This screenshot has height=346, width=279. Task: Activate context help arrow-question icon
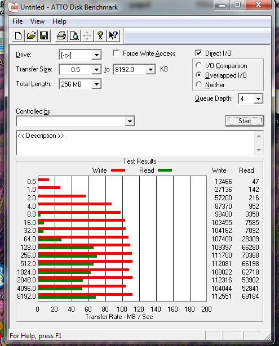click(113, 36)
